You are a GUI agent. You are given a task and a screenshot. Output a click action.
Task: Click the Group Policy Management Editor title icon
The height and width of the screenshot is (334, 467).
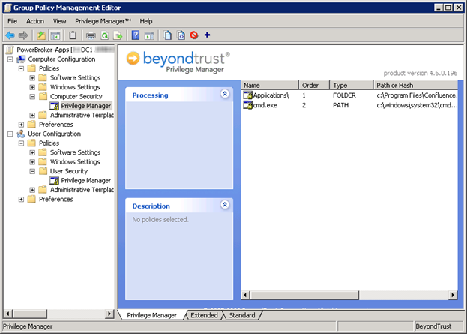click(x=7, y=8)
